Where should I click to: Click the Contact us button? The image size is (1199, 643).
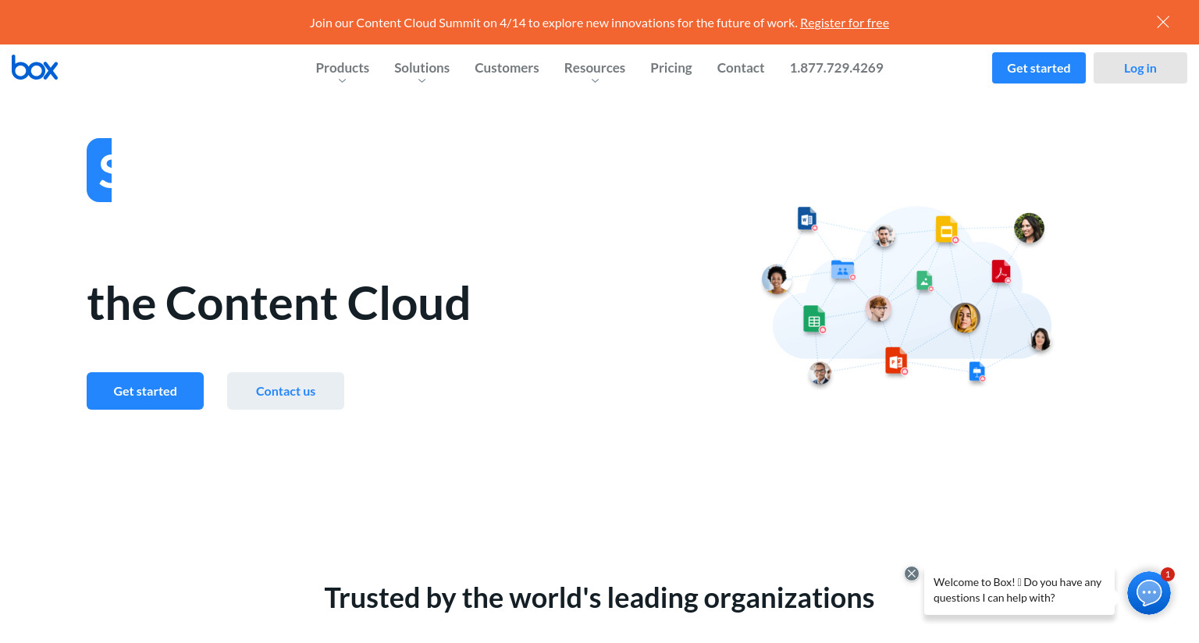[286, 391]
